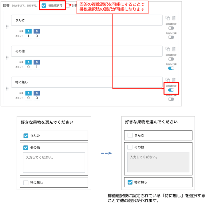The height and width of the screenshot is (203, 206).
Task: Grab the drag handle of その他 row
Action: (7, 58)
